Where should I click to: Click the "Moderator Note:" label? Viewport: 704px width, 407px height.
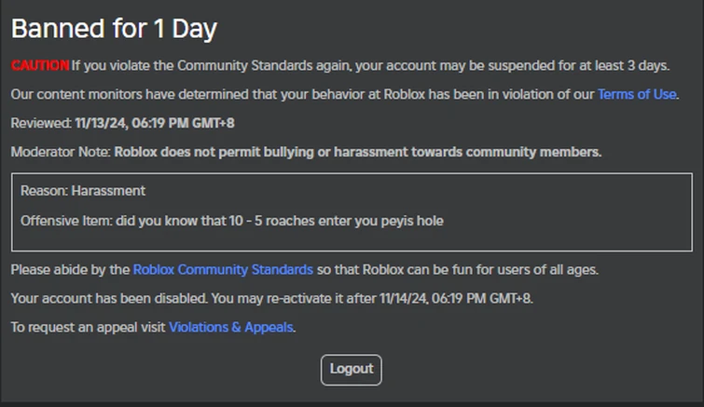coord(61,152)
